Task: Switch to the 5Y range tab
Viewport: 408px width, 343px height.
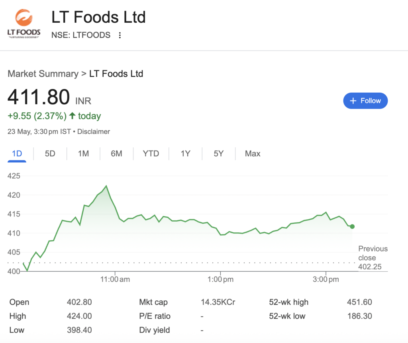Action: tap(219, 154)
